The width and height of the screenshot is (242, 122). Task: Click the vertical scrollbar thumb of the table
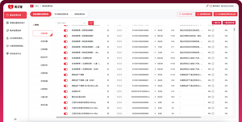coord(234,29)
